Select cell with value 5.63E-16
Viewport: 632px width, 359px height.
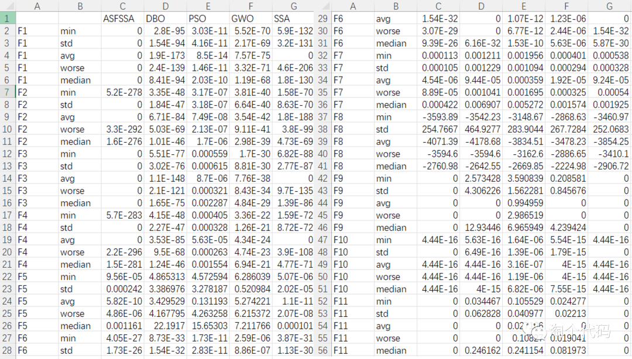tap(481, 240)
